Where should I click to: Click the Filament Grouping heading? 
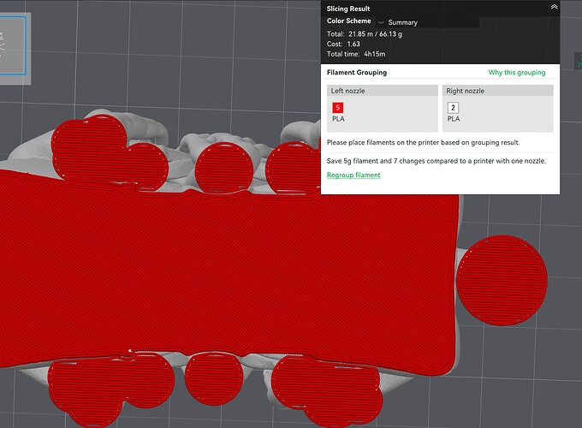[357, 73]
